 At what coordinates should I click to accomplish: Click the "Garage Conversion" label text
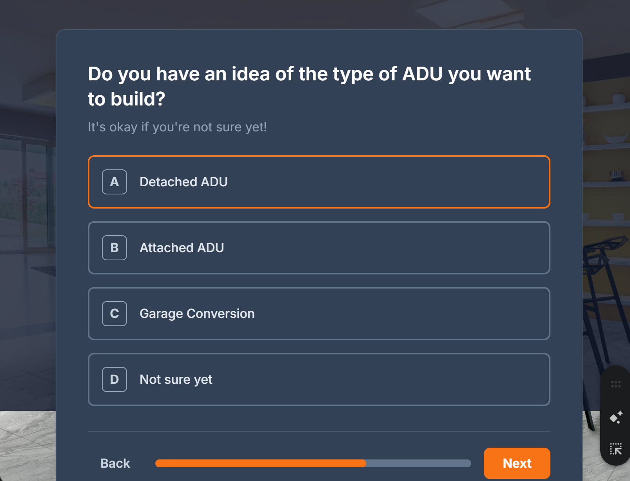pos(197,314)
